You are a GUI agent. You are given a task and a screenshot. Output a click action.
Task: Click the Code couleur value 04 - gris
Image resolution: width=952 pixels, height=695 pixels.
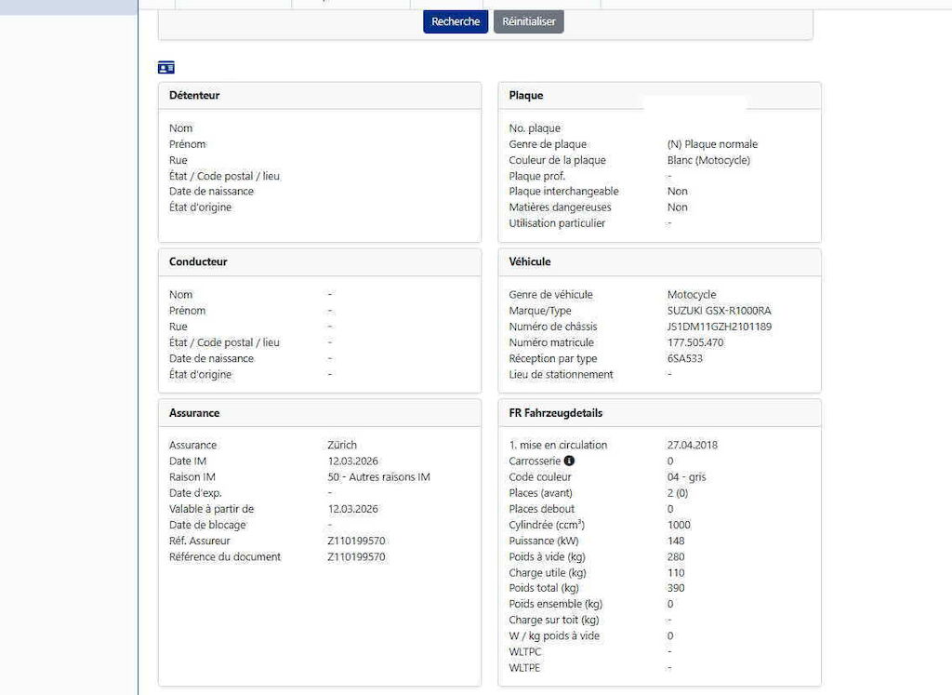click(x=687, y=476)
